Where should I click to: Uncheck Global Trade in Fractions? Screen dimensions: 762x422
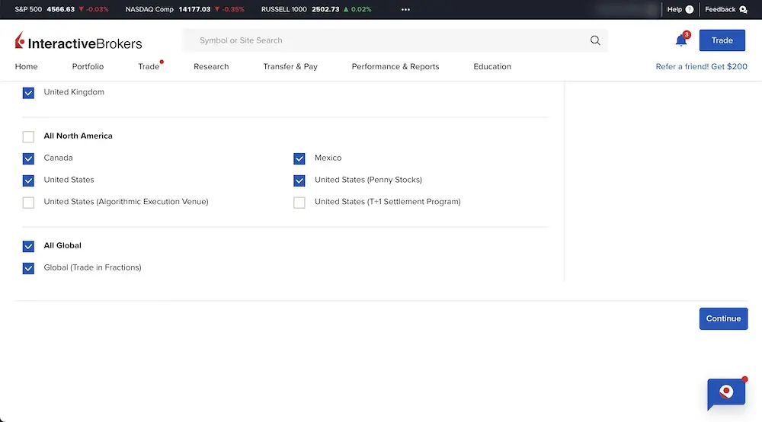coord(28,268)
